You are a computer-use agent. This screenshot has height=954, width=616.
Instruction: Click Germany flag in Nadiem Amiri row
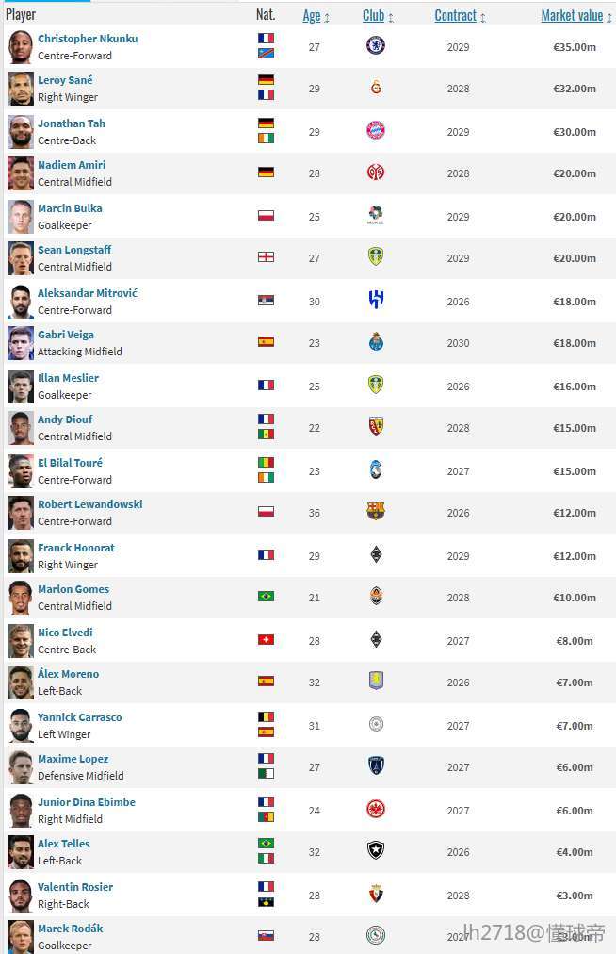(x=266, y=173)
